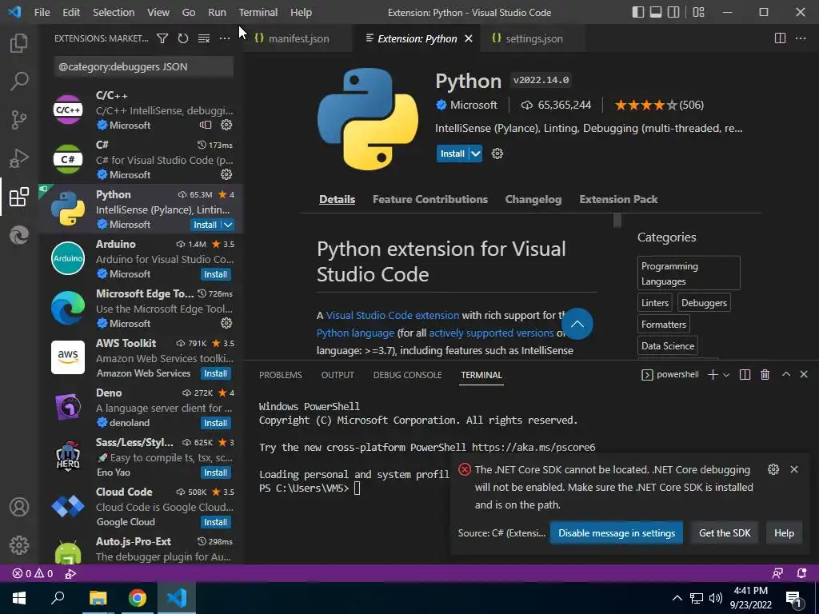Expand Install dropdown in Python list row
Screen dimensions: 819x614
click(x=228, y=225)
